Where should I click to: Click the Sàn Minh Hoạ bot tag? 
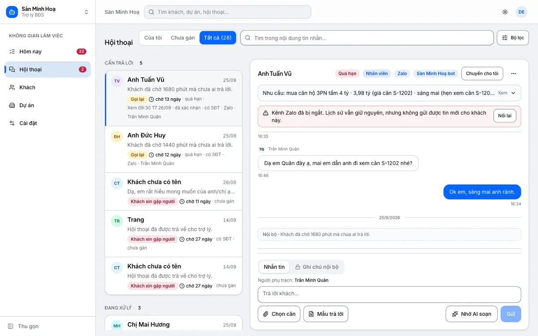(436, 73)
